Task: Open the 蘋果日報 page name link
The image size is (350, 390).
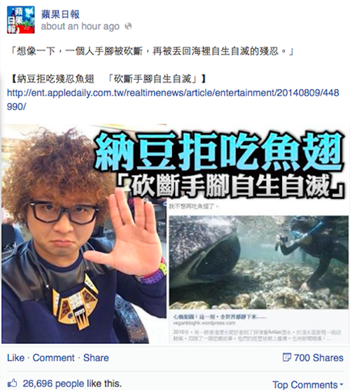Action: coord(60,14)
